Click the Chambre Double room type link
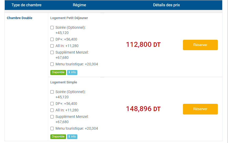Viewport: 228px width, 143px height. [x=20, y=18]
